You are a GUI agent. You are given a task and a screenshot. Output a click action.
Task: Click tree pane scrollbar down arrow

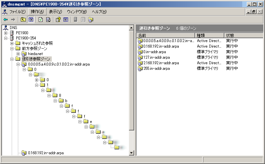tap(132, 153)
